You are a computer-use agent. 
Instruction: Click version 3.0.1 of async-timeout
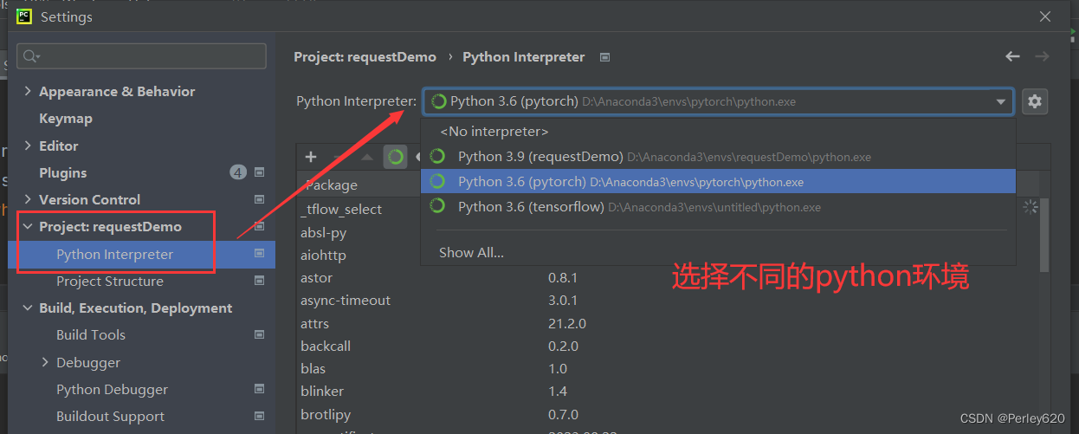[x=563, y=300]
